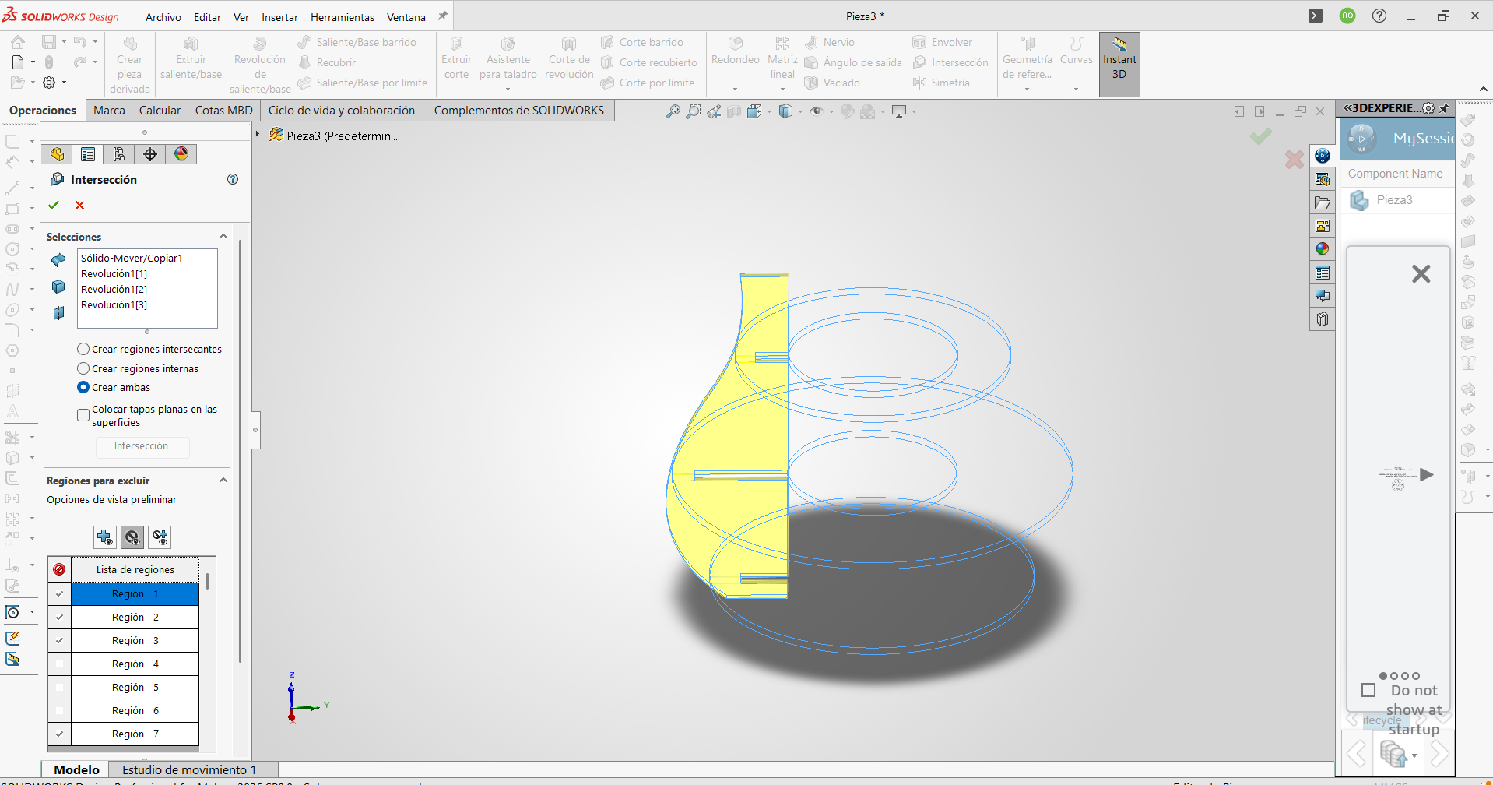The height and width of the screenshot is (785, 1493).
Task: Select the Crear ambas option
Action: (x=83, y=387)
